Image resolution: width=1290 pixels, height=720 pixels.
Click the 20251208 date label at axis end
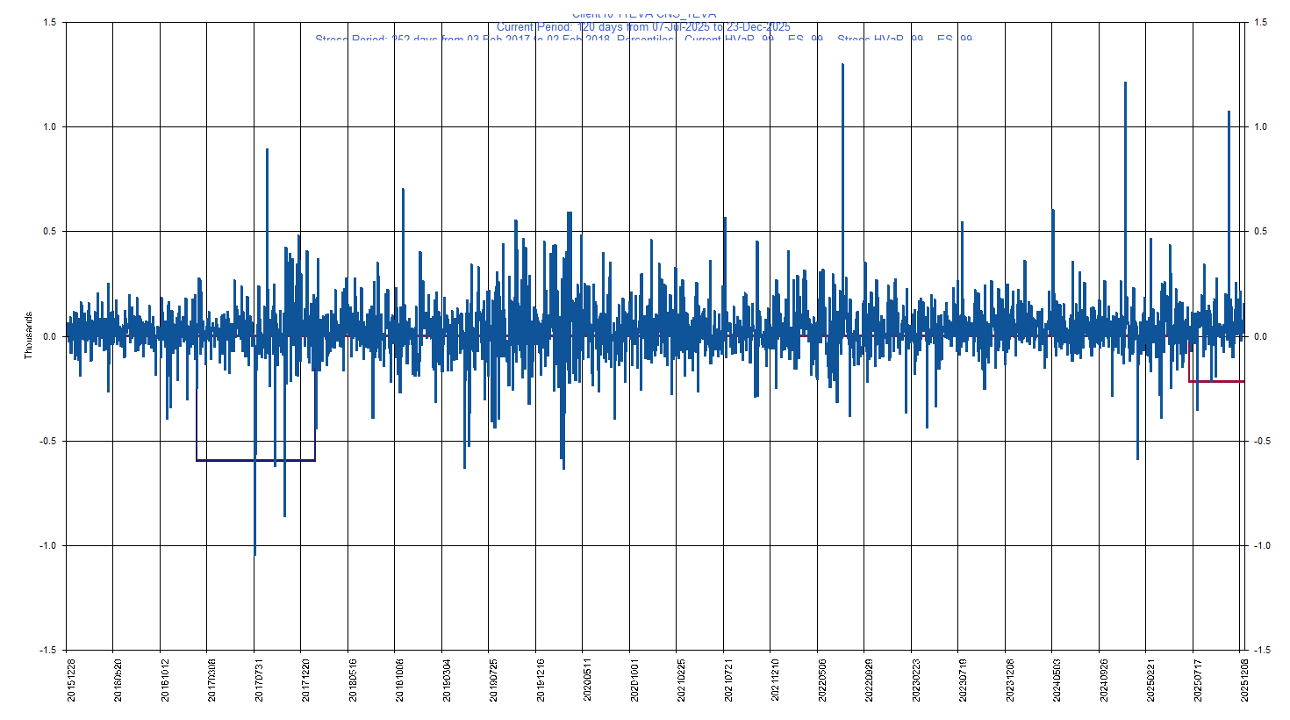1245,681
